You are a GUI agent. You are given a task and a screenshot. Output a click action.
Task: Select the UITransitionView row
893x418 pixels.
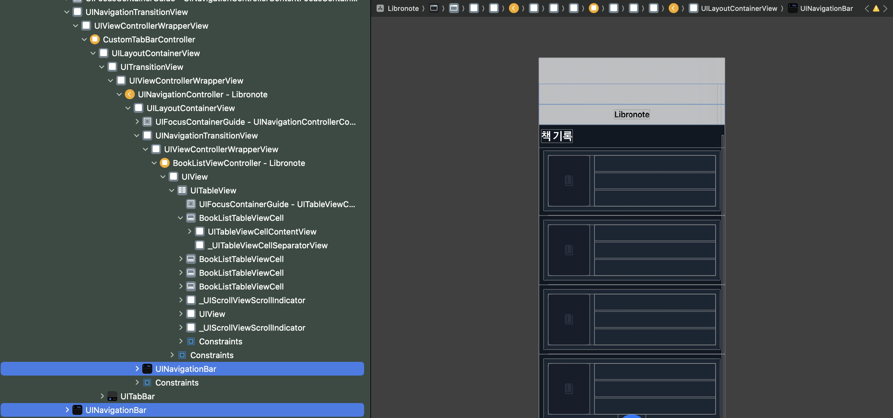tap(152, 67)
